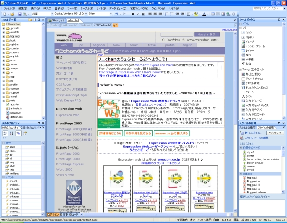Select レイヤー item in Toolbox
This screenshot has height=223, width=287.
[248, 51]
